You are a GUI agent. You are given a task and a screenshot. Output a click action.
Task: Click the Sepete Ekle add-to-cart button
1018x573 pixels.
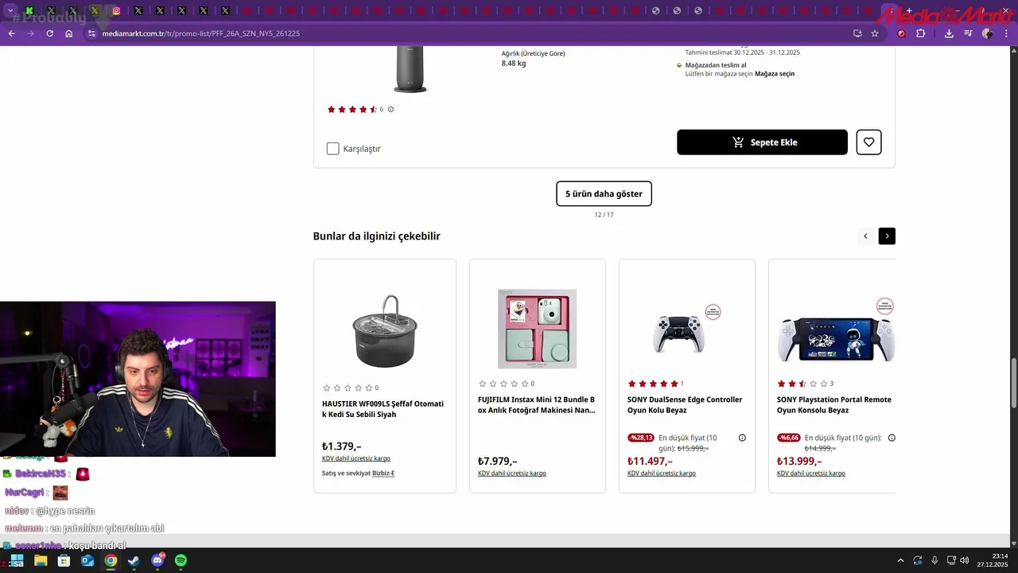(762, 142)
